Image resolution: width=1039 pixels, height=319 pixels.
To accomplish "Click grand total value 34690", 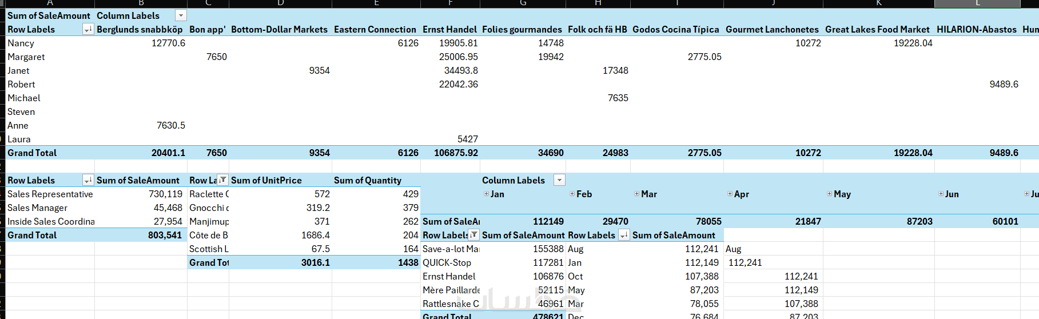I will click(551, 153).
